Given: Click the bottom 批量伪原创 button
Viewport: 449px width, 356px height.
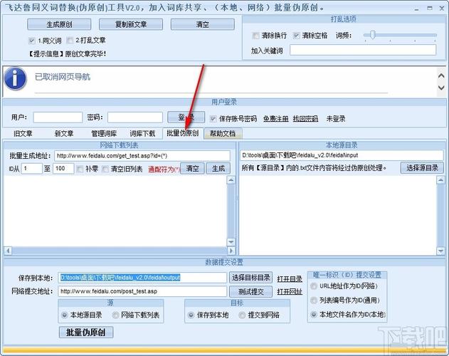Looking at the screenshot, I should coord(86,333).
